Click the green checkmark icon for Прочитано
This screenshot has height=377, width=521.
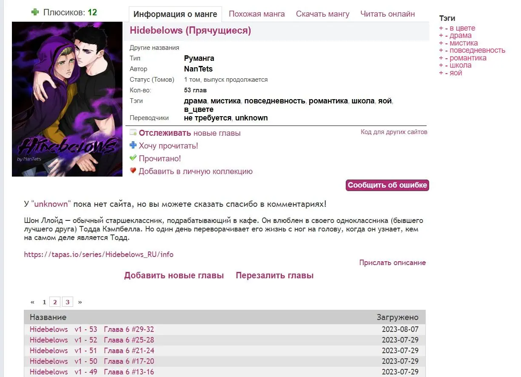(x=133, y=158)
